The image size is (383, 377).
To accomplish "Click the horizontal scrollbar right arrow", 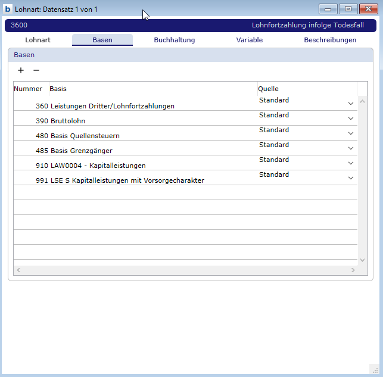I will tap(353, 270).
